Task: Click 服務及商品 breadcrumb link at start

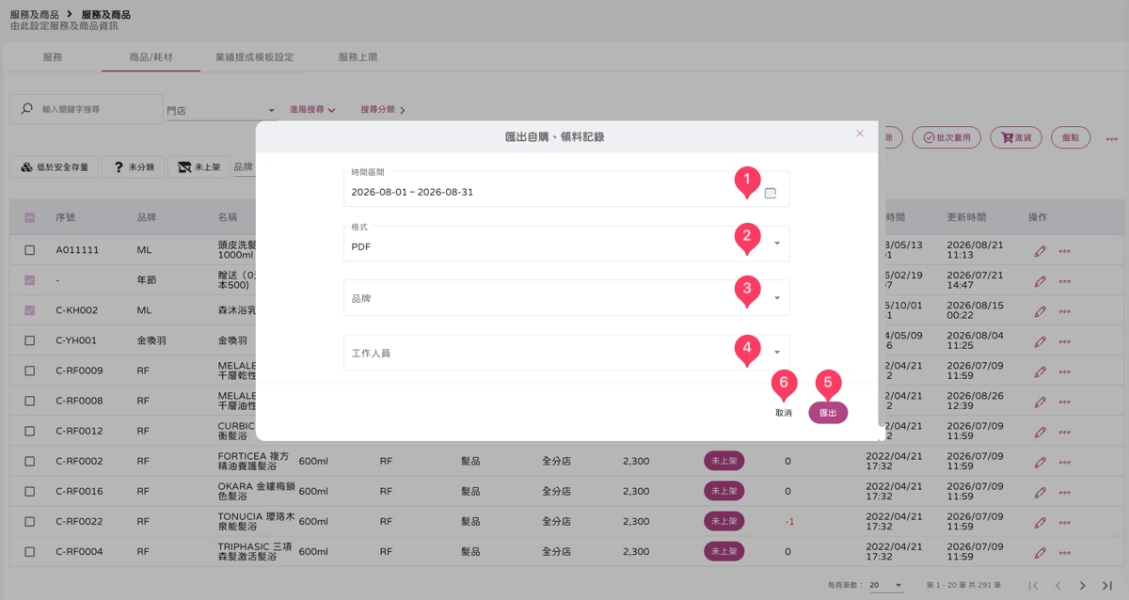Action: (x=34, y=15)
